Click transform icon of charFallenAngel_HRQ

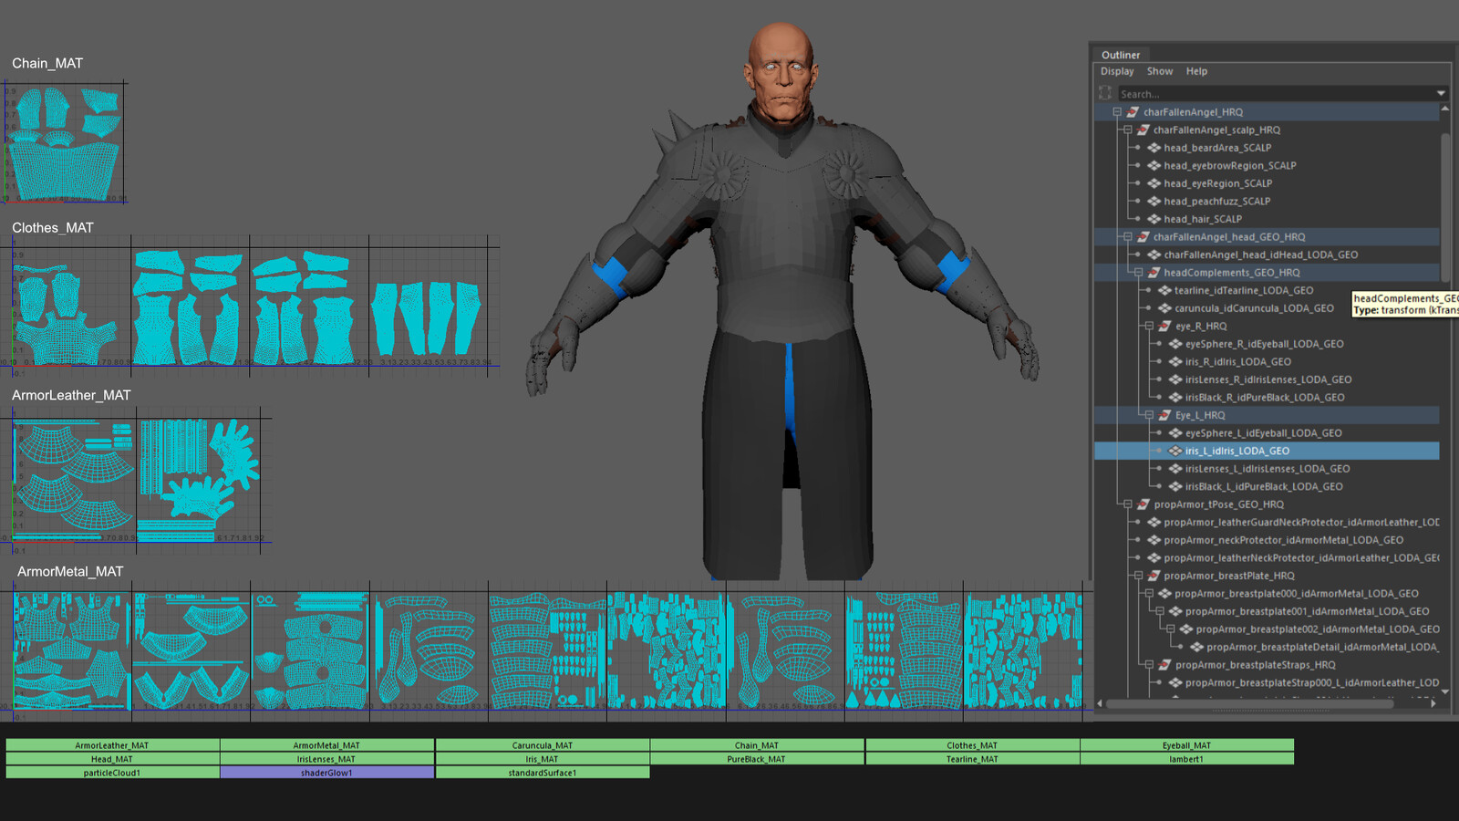click(x=1133, y=112)
